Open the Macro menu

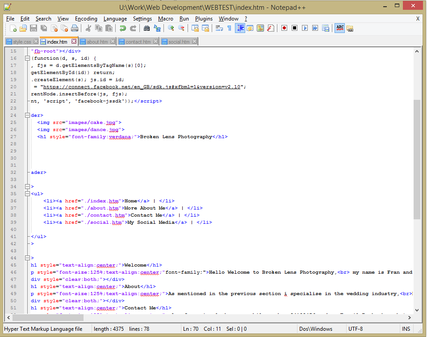(x=165, y=19)
